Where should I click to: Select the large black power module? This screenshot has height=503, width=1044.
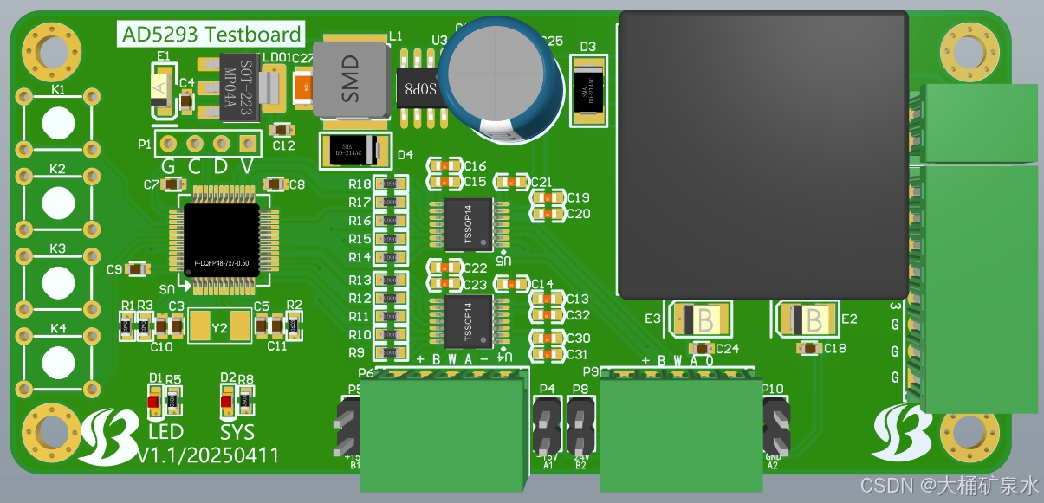coord(765,155)
